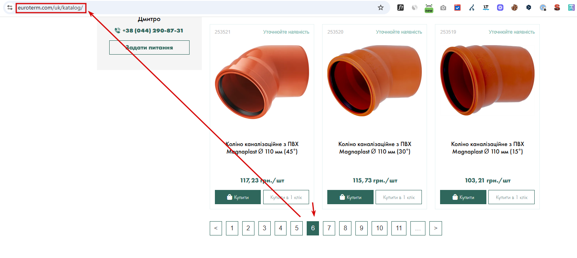Go to pagination page 5
Viewport: 577px width, 258px height.
click(x=296, y=228)
